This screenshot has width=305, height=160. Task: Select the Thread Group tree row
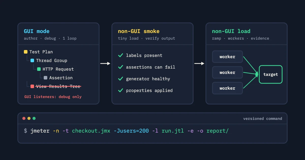[49, 60]
